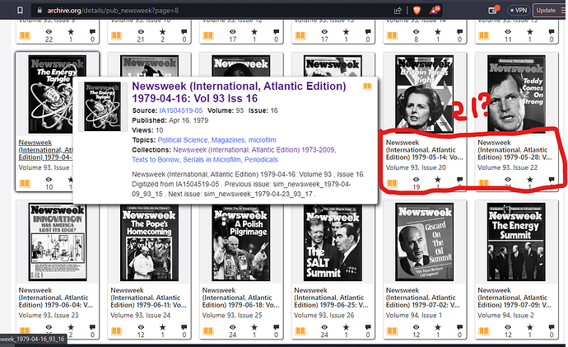
Task: Open The Energy Summit cover thumbnail
Action: click(x=516, y=241)
